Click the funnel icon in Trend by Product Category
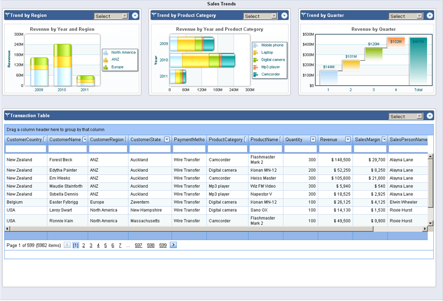Viewport: 443px width, 301px height. 154,15
